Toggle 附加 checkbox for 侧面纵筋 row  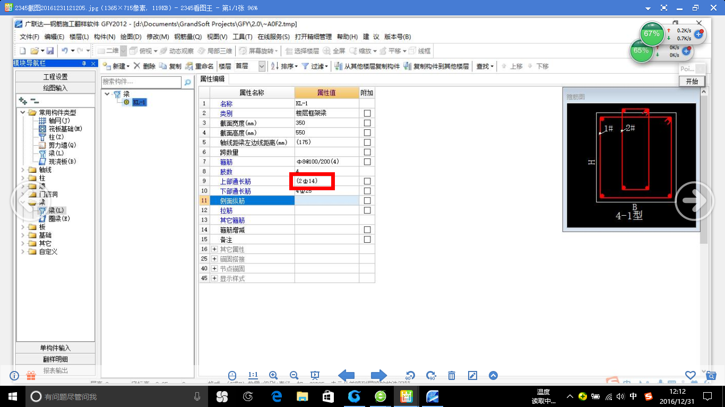367,201
